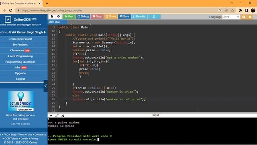Bookmark the page with the star icon

(x=233, y=10)
